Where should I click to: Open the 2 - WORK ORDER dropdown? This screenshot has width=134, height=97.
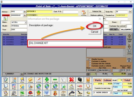tap(111, 92)
